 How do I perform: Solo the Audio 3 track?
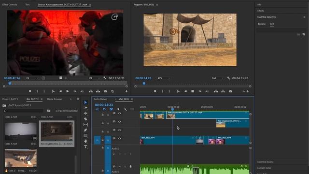coord(125,167)
